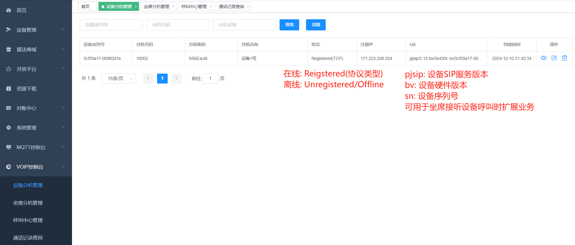Focus the 分机名称 search field
This screenshot has width=575, height=245.
tap(244, 25)
